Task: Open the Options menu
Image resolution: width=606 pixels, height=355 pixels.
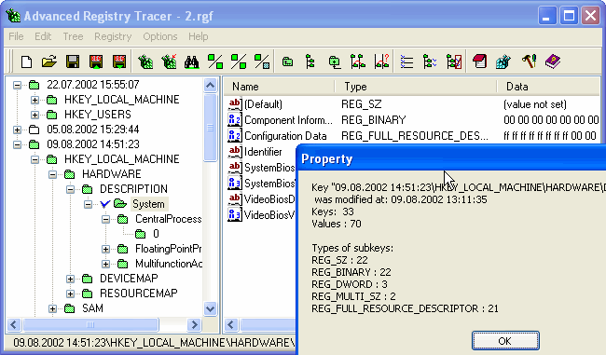Action: (160, 36)
